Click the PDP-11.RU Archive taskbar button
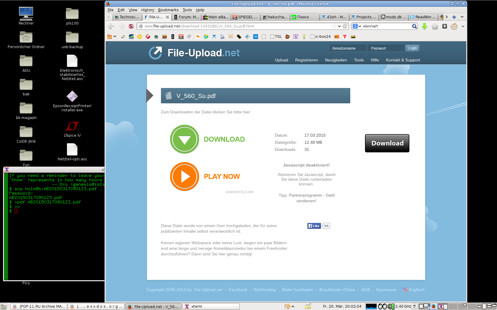The width and height of the screenshot is (497, 310). point(39,306)
